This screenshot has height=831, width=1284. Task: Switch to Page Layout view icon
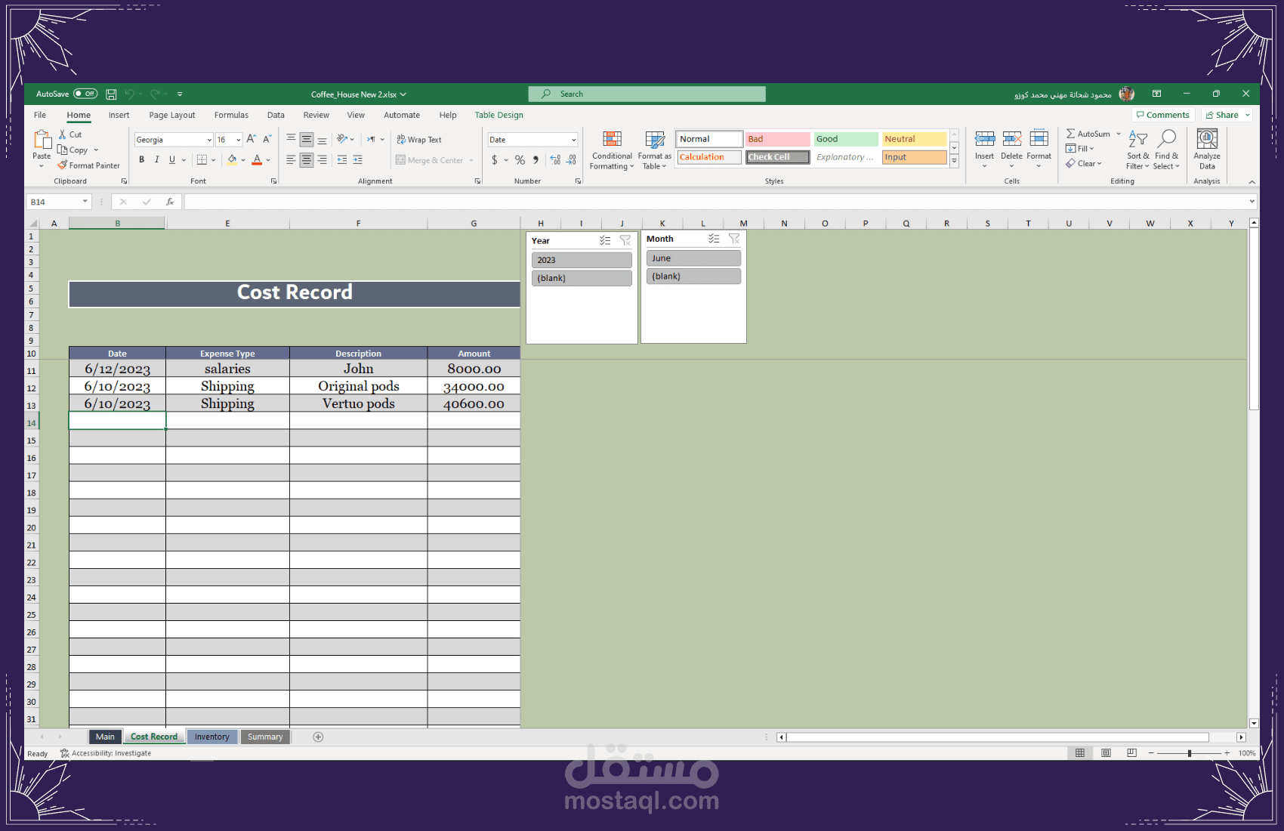(x=1106, y=753)
